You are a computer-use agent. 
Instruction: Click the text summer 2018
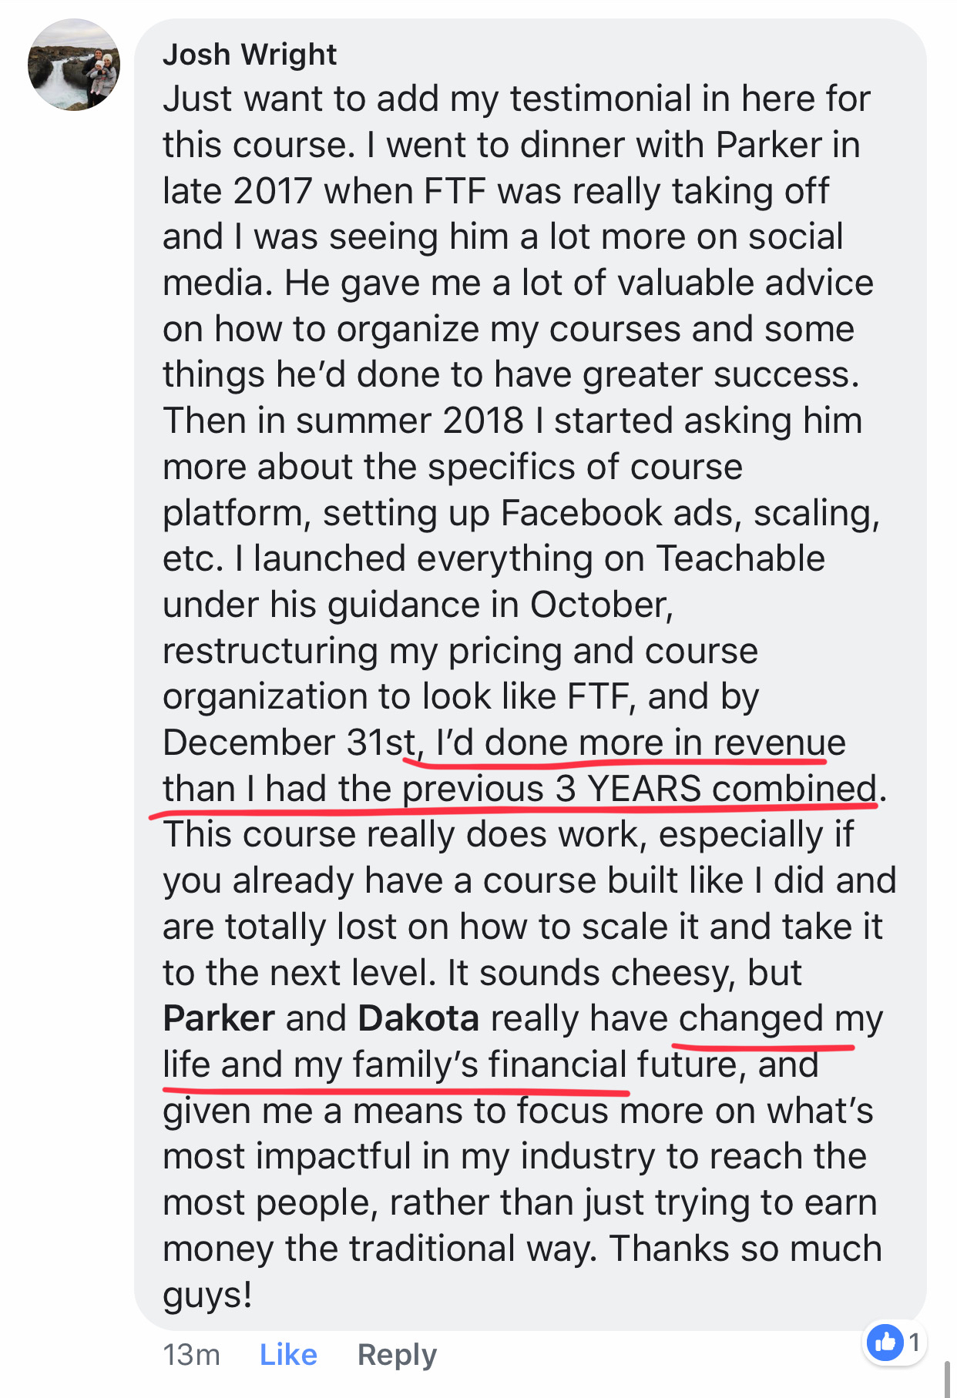[x=409, y=421]
